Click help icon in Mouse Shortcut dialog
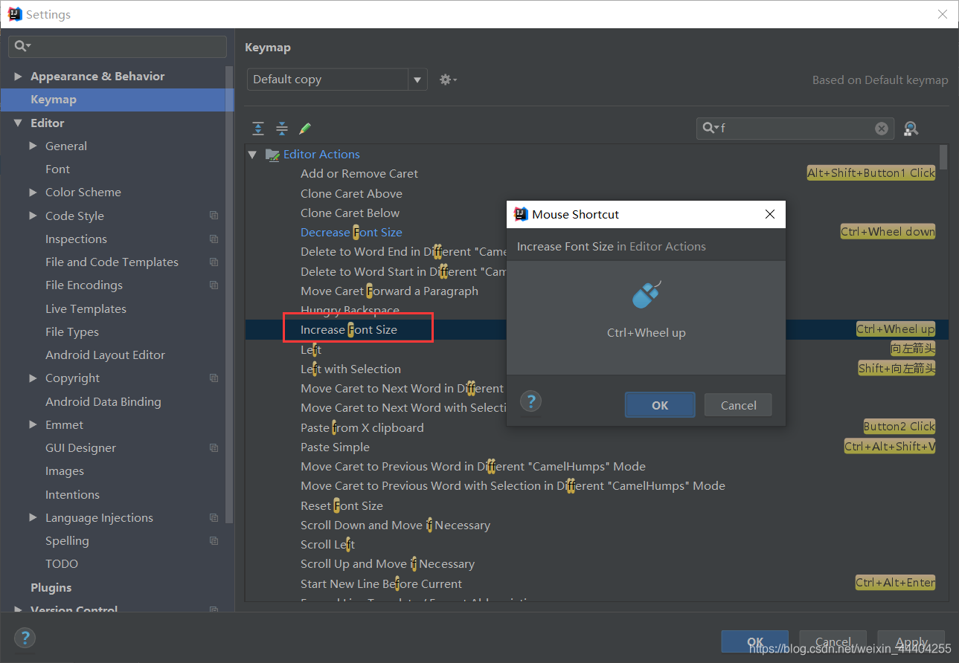This screenshot has width=959, height=663. pyautogui.click(x=531, y=402)
